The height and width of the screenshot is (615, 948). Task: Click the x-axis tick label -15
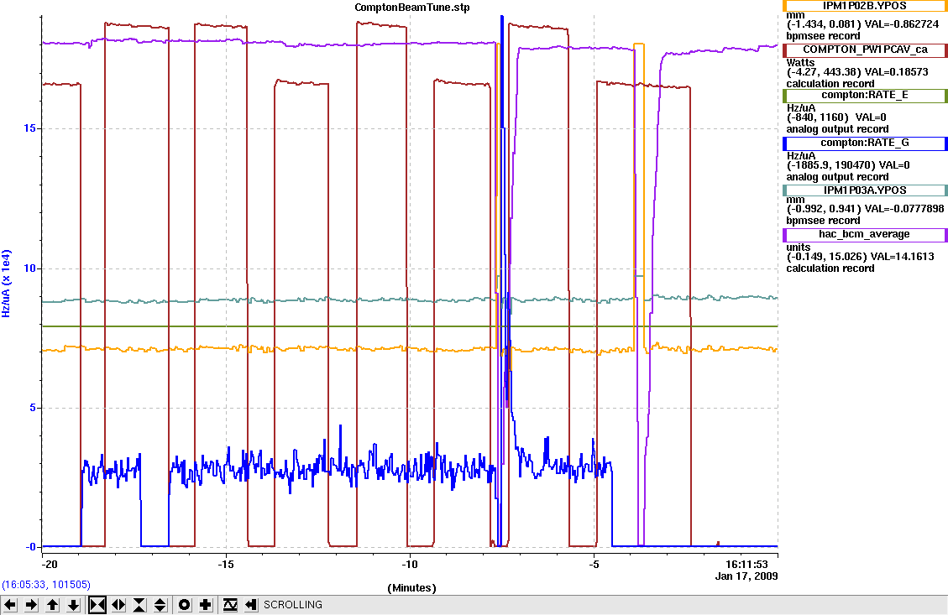point(226,565)
